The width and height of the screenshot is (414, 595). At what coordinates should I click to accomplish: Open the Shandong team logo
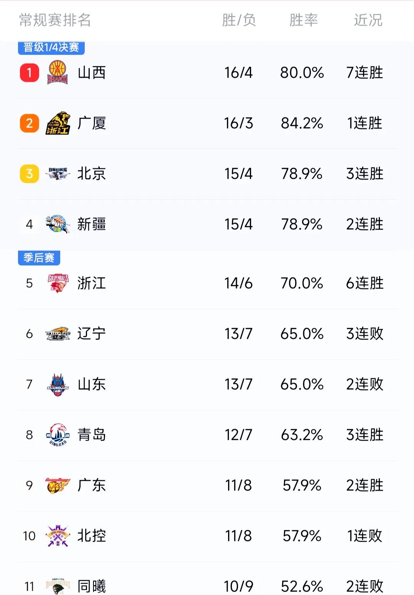click(58, 384)
